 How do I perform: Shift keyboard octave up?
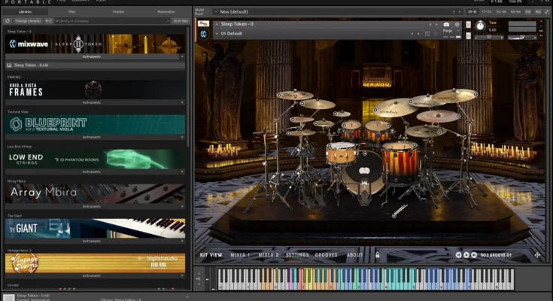199,273
